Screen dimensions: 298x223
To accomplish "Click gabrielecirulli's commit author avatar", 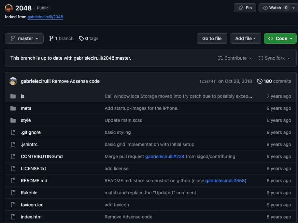I will (x=13, y=81).
